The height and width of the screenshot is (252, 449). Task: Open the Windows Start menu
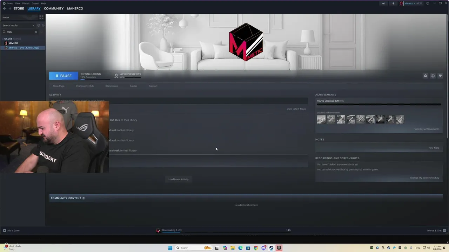170,248
